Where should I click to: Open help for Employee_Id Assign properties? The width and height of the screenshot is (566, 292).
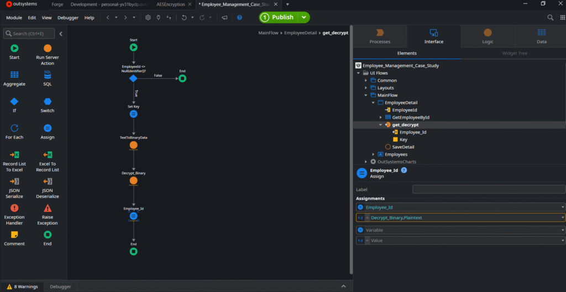pos(404,171)
